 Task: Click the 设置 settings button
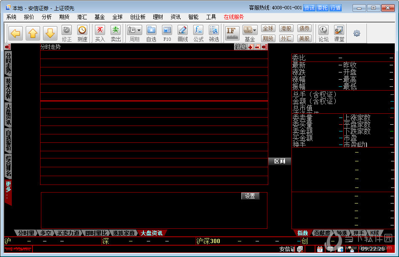point(250,196)
